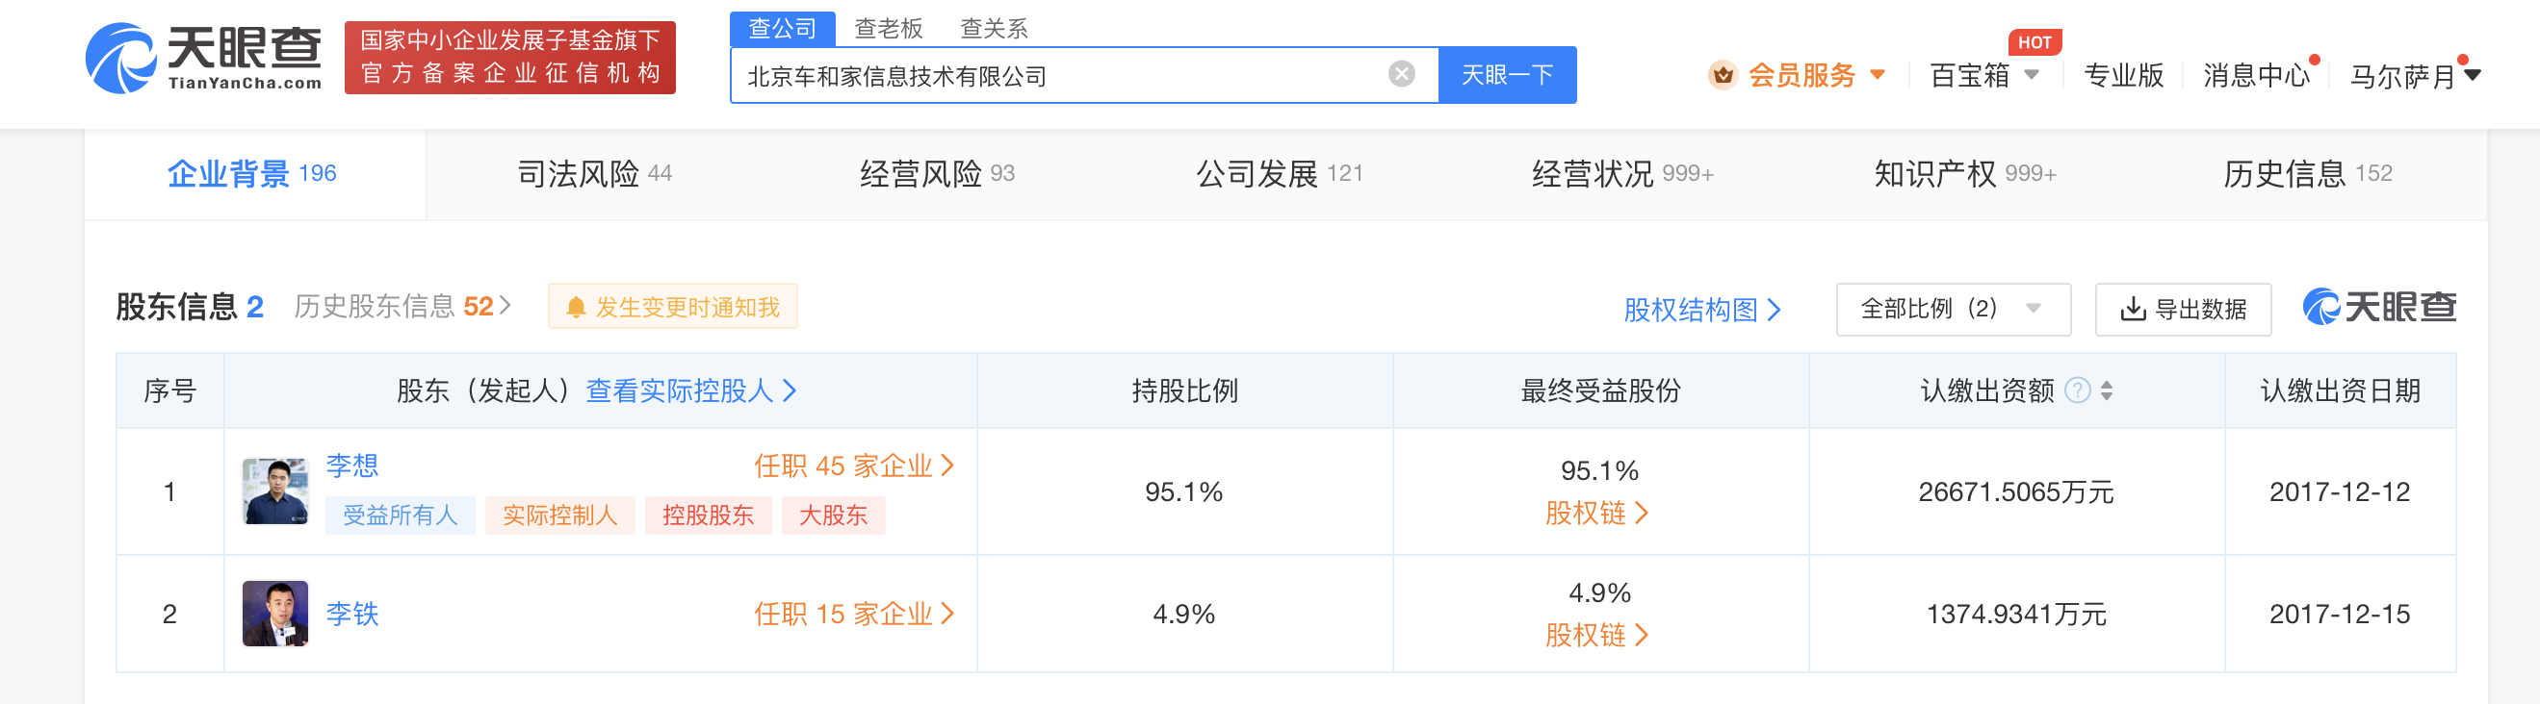The image size is (2540, 704).
Task: Expand the 百宝箱 dropdown
Action: 2032,75
